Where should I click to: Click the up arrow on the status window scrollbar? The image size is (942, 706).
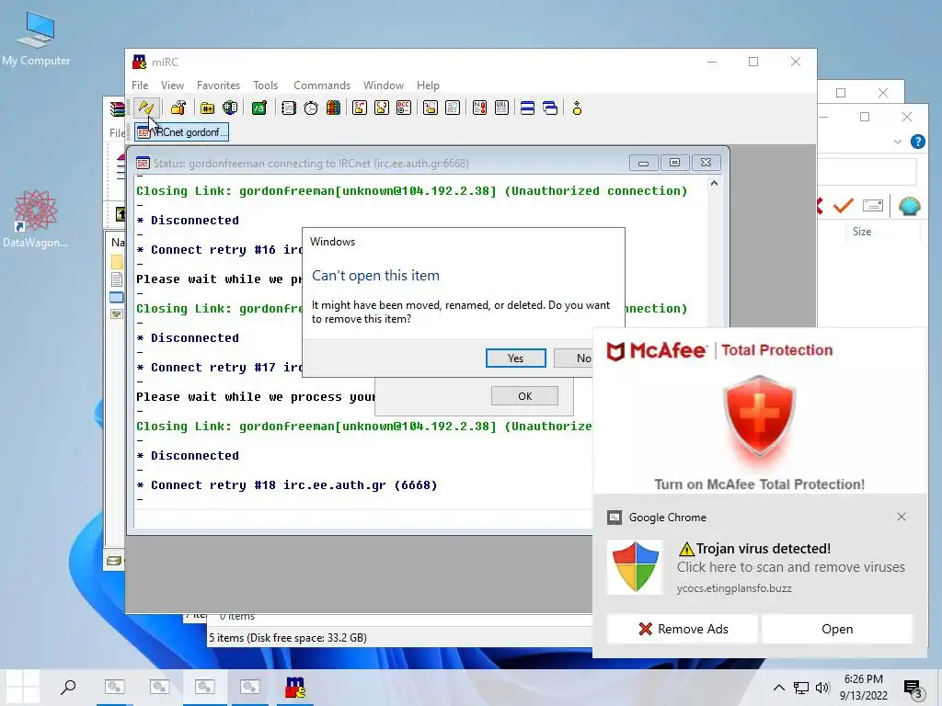click(714, 184)
